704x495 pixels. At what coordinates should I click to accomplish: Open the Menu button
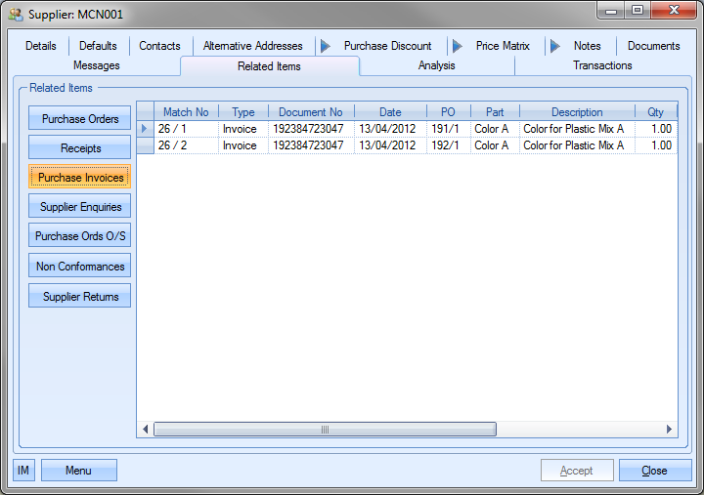coord(78,471)
